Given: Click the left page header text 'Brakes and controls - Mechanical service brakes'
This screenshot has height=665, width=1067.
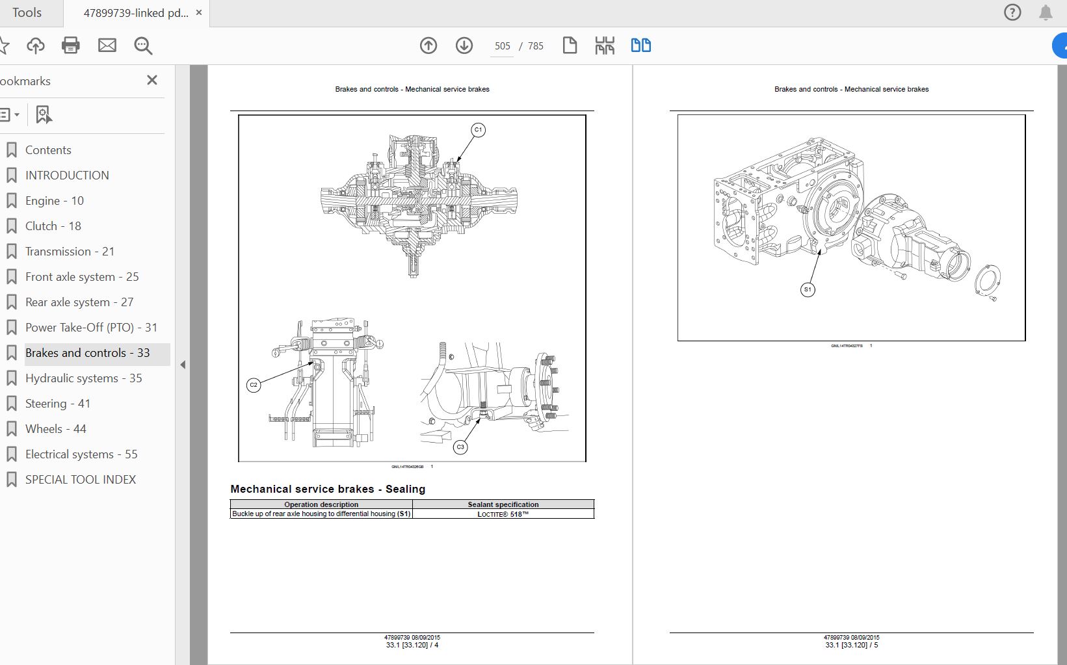Looking at the screenshot, I should (412, 89).
